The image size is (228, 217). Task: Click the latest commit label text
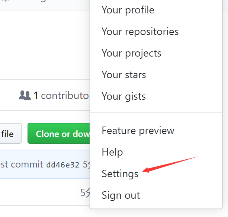click(x=21, y=165)
